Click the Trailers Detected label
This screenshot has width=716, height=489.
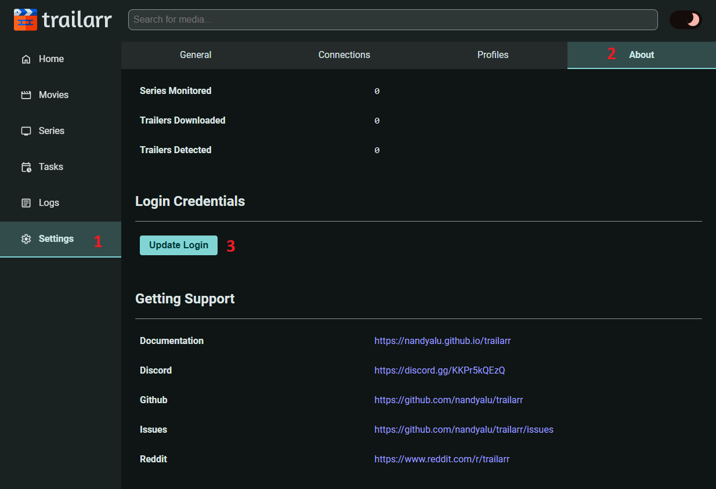point(175,150)
